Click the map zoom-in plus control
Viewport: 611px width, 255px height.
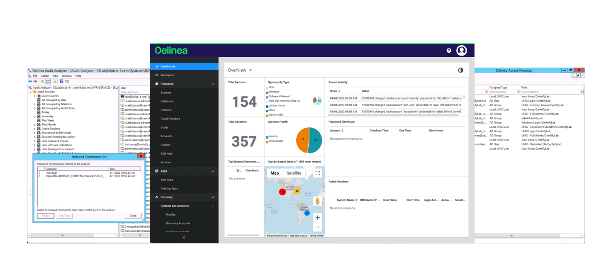[x=317, y=217]
